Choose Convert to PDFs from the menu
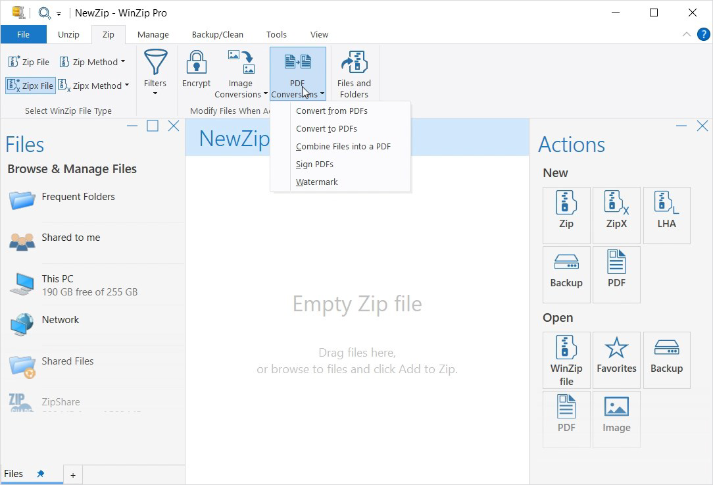Screen dimensions: 713x485 [x=326, y=128]
